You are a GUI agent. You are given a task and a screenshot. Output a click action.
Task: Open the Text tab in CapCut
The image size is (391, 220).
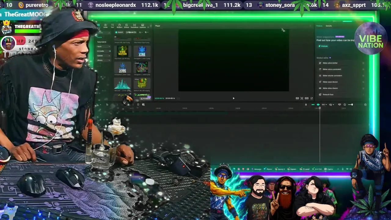[112, 26]
